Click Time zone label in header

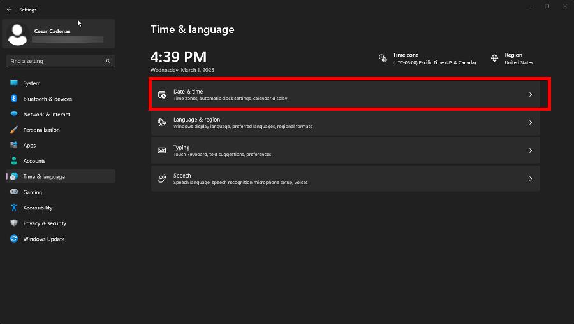coord(406,55)
